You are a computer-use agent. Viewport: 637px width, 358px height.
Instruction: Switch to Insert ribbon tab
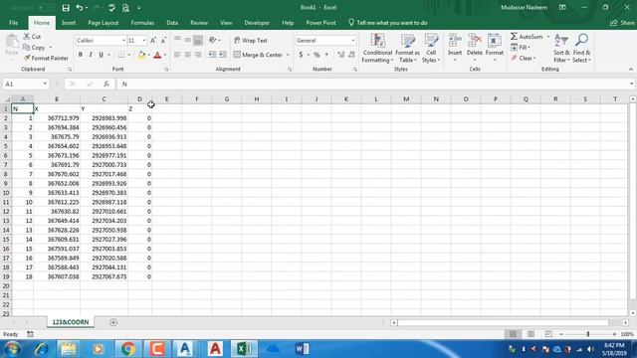pos(69,23)
